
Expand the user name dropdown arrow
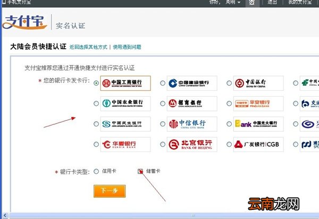(239, 3)
